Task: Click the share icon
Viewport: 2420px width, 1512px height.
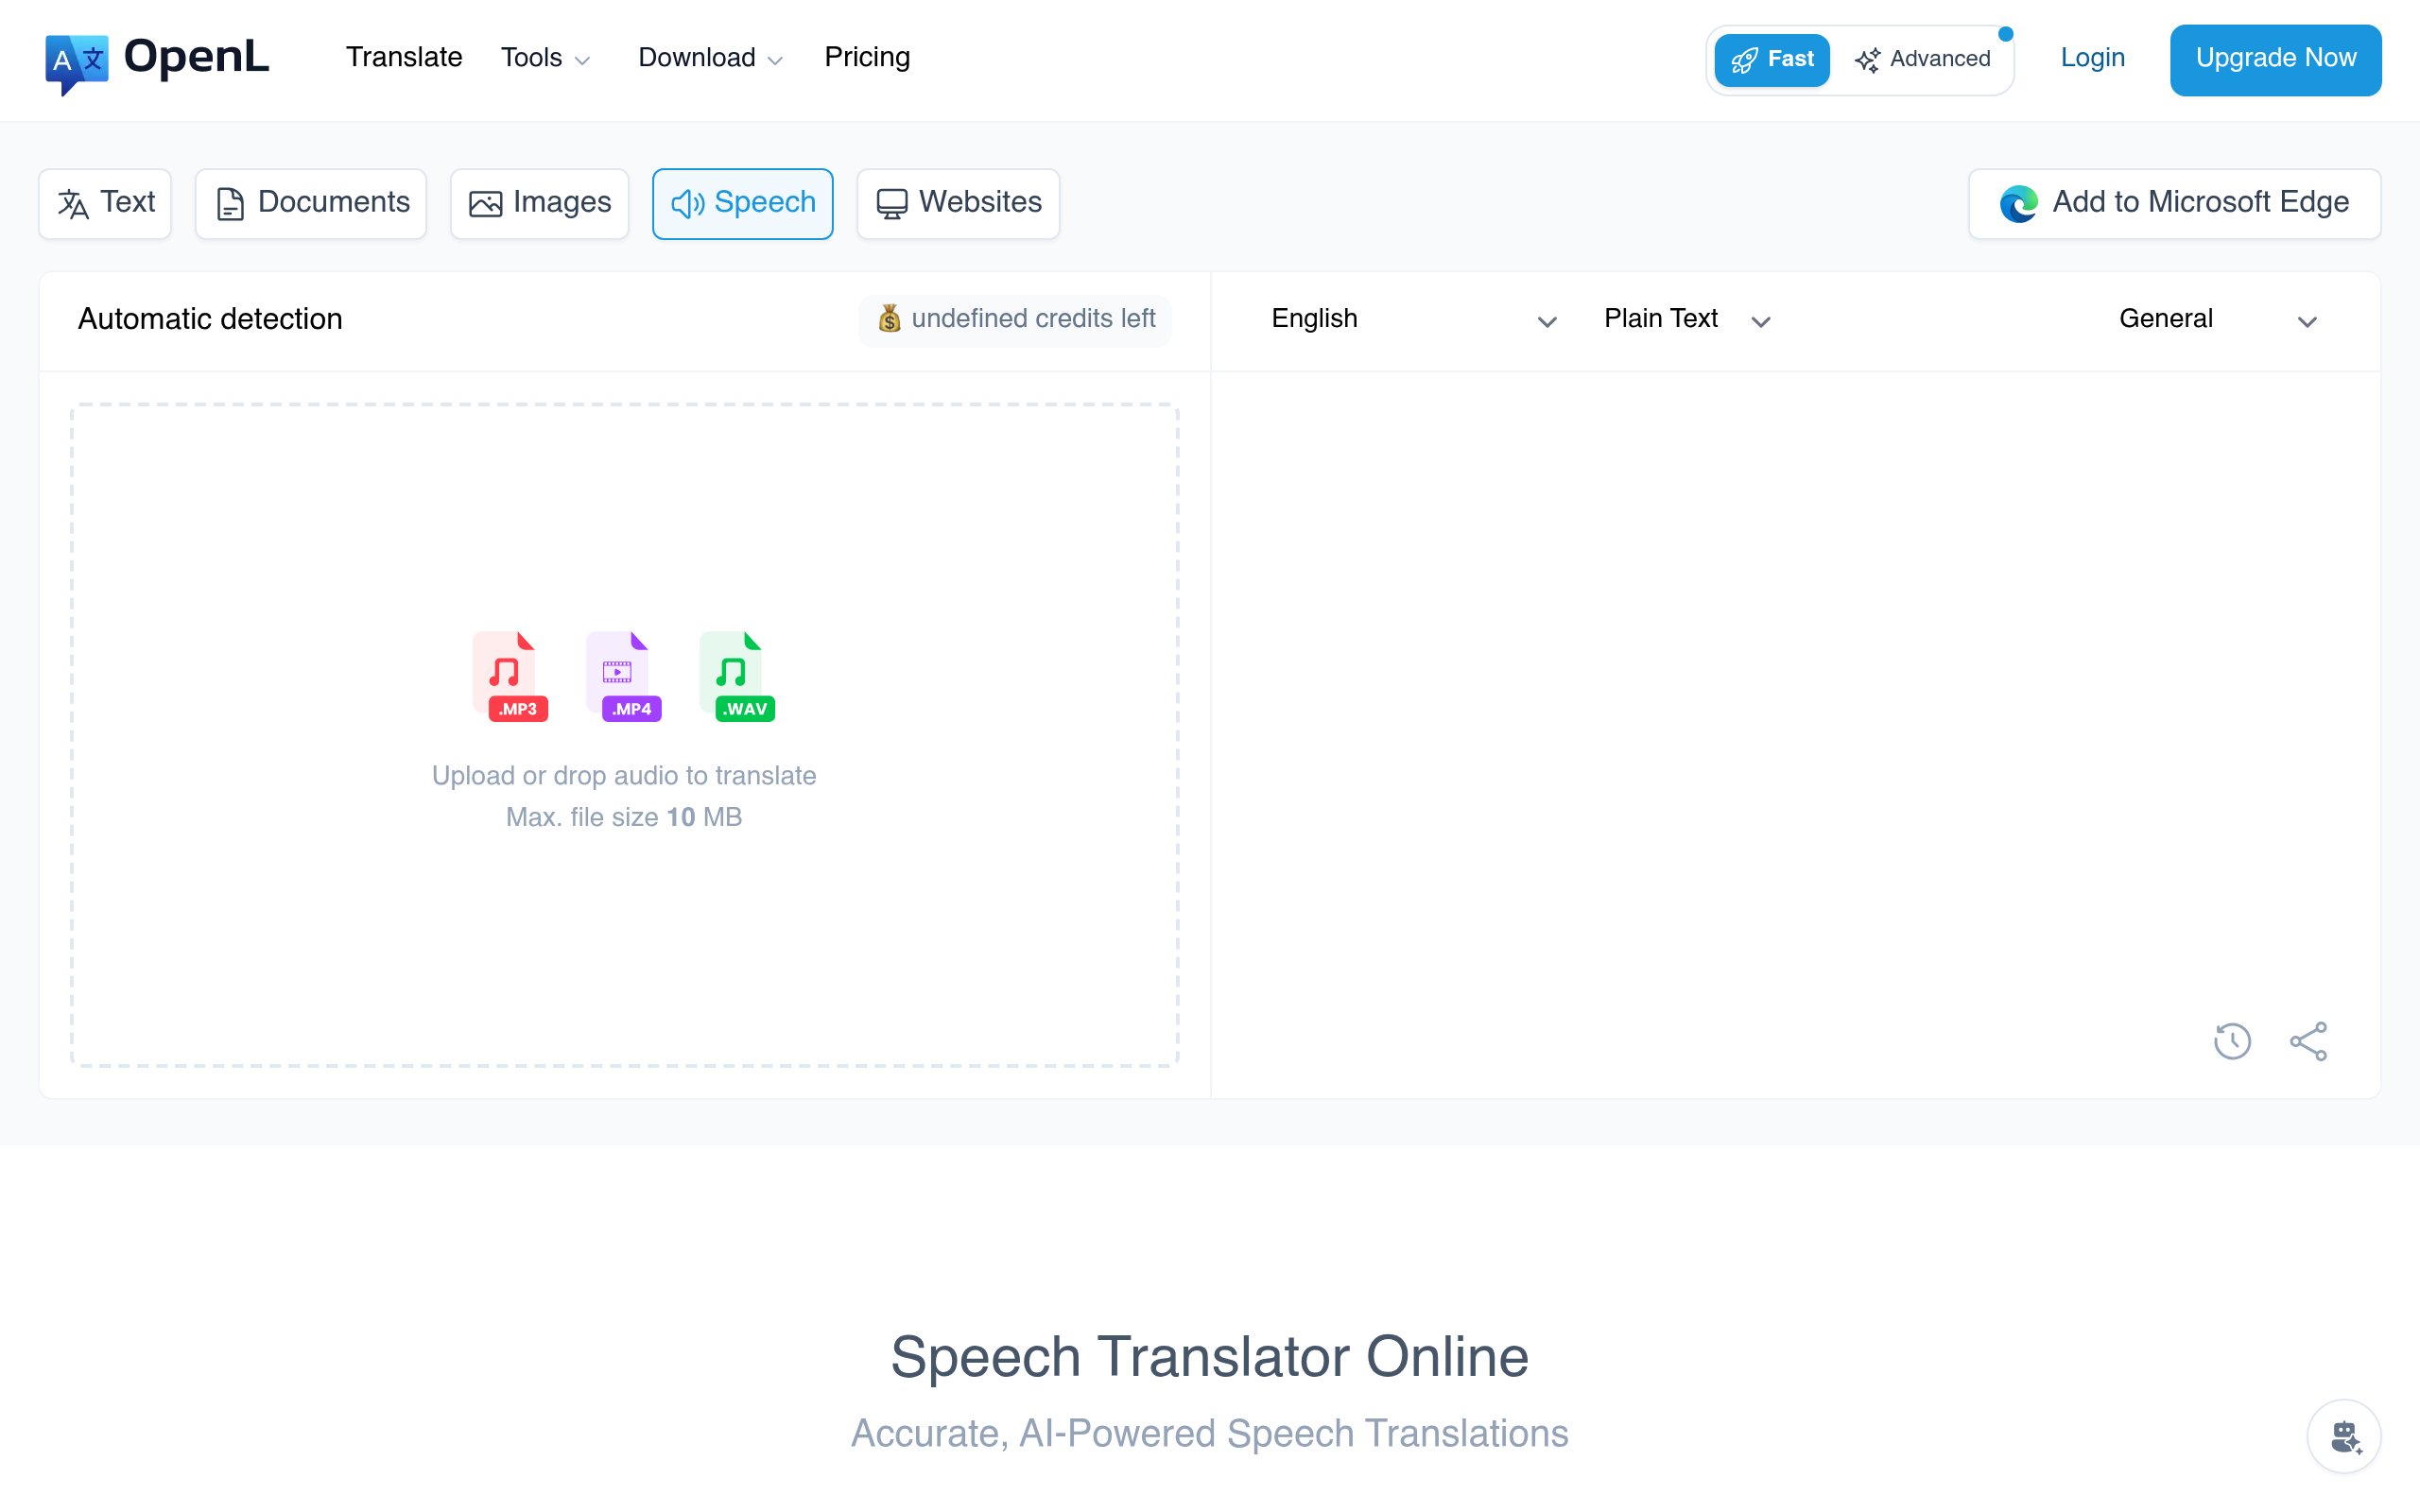Action: pos(2308,1041)
